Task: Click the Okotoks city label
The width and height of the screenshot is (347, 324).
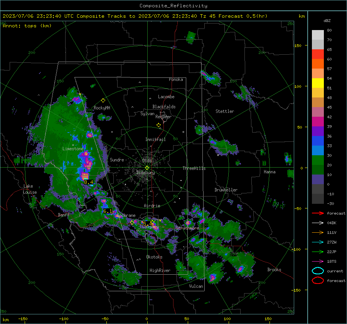Action: (154, 257)
